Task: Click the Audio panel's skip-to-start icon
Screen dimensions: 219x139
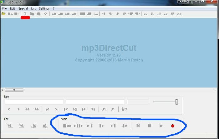Action: (138, 126)
